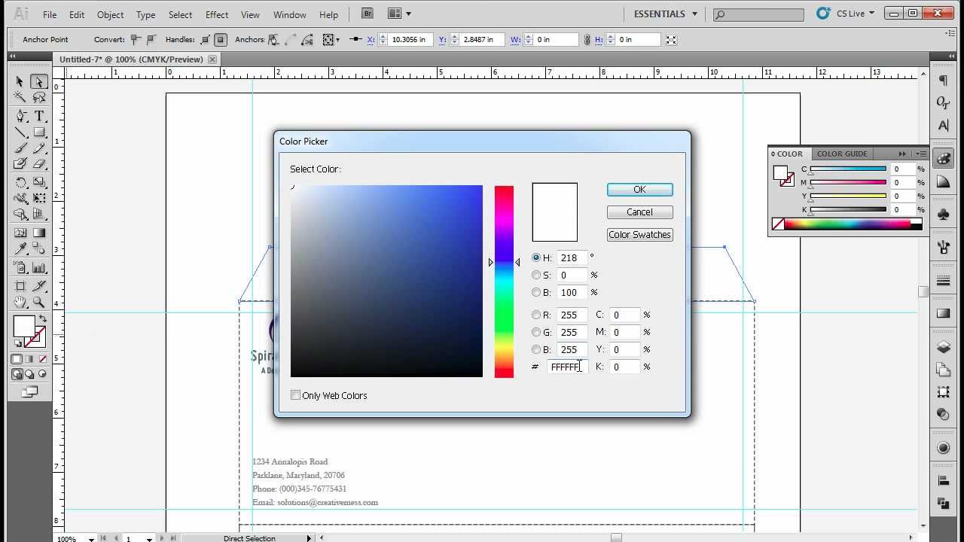This screenshot has width=964, height=542.
Task: Click the C cyan slider in Color panel
Action: [x=848, y=170]
